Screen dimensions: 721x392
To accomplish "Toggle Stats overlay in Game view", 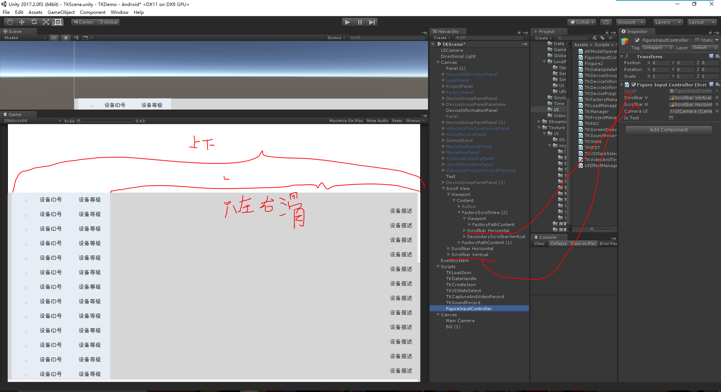I will [397, 121].
